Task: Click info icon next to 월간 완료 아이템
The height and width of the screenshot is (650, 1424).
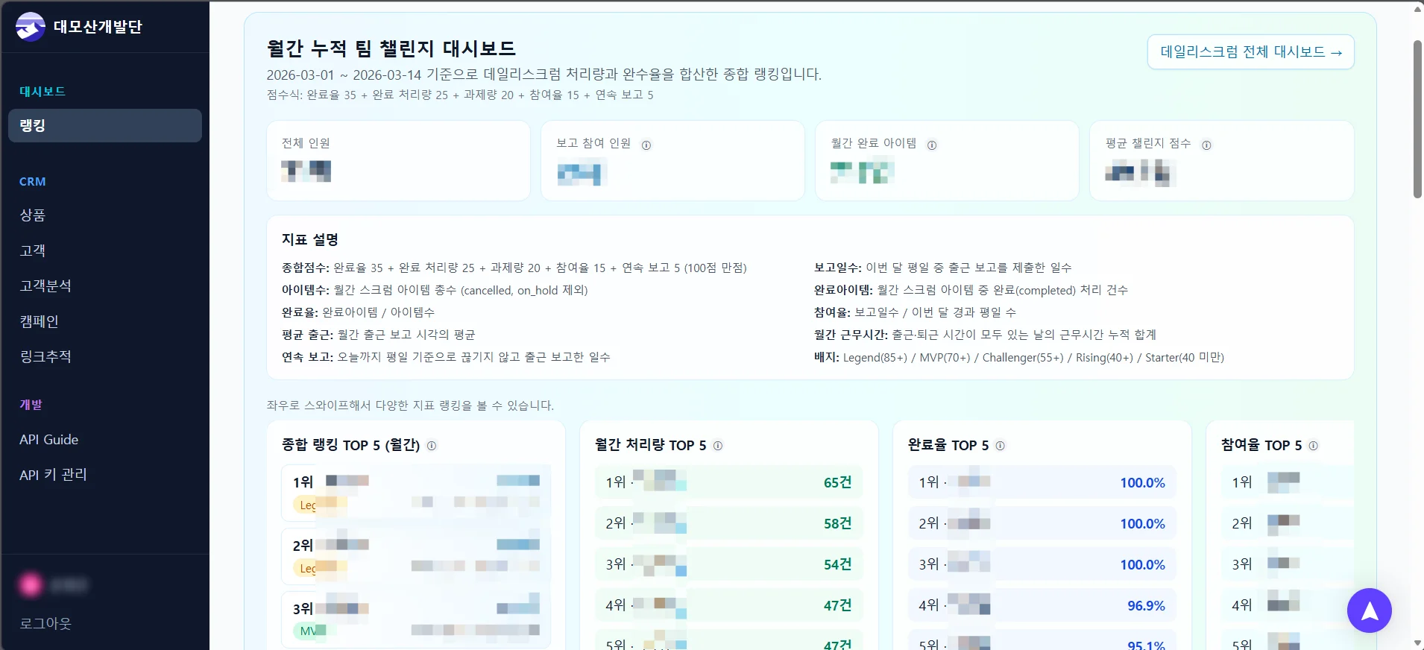Action: (x=932, y=145)
